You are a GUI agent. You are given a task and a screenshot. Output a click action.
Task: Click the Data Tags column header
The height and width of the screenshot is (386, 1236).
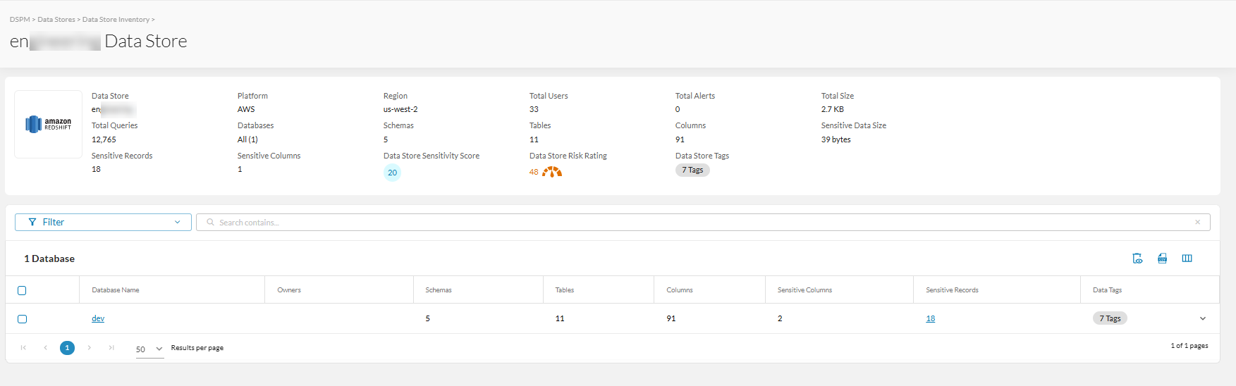click(x=1107, y=290)
